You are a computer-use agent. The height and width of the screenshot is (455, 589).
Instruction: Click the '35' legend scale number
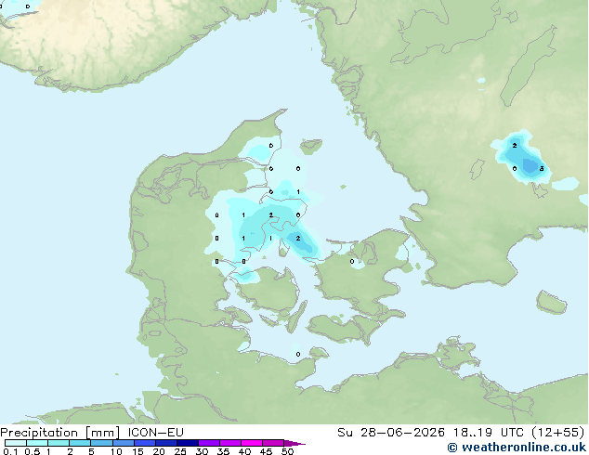coord(223,451)
